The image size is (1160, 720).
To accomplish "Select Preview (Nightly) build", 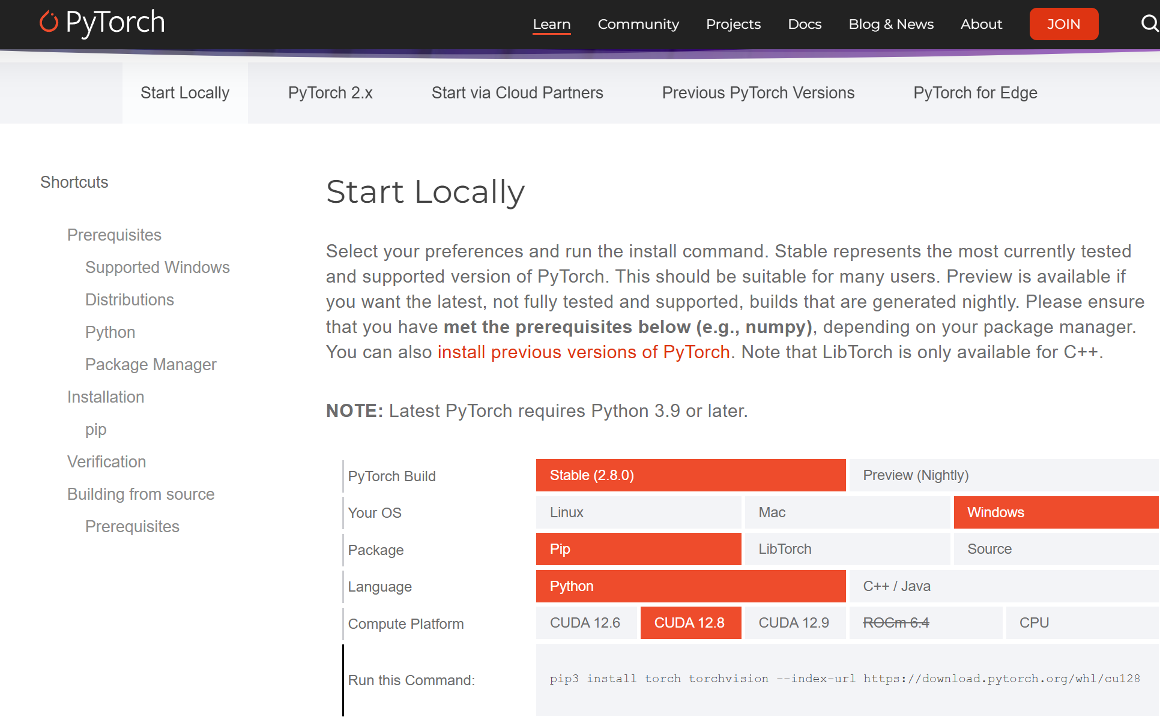I will coord(1003,475).
